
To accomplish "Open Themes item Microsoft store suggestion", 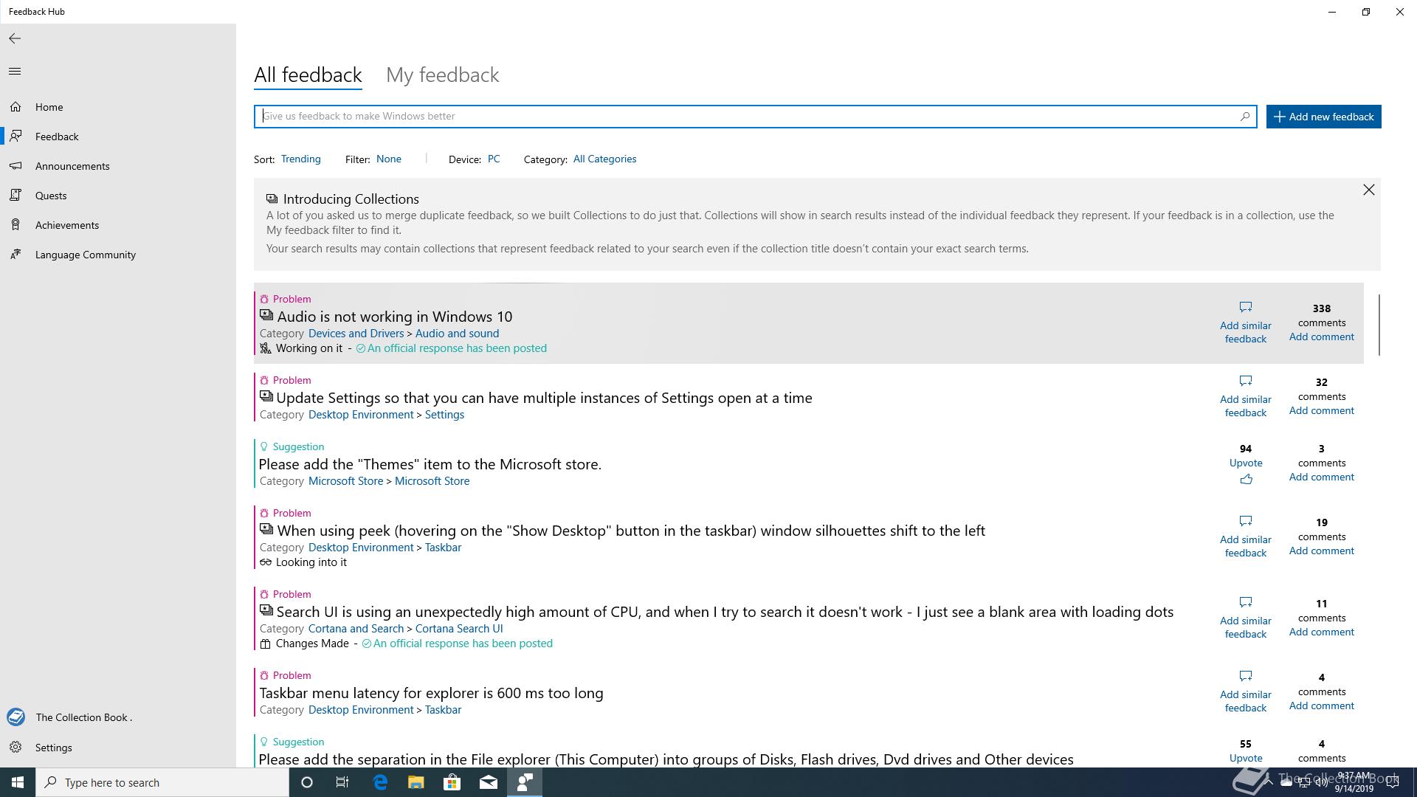I will click(430, 464).
